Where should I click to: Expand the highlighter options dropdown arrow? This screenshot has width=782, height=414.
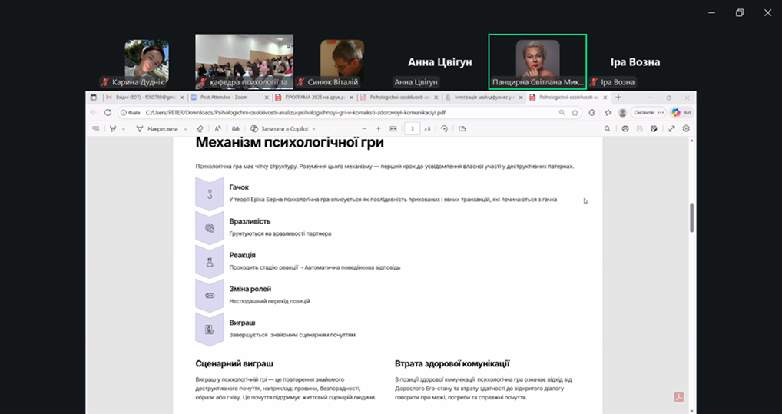[x=123, y=129]
